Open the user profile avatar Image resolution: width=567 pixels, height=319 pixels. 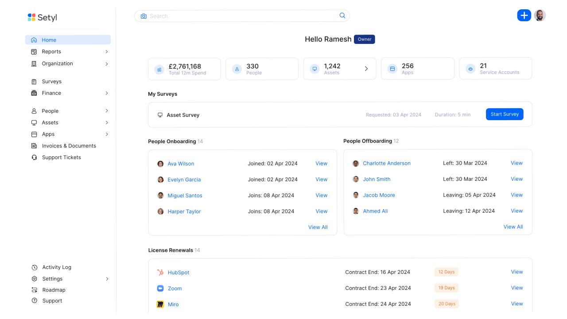click(540, 16)
